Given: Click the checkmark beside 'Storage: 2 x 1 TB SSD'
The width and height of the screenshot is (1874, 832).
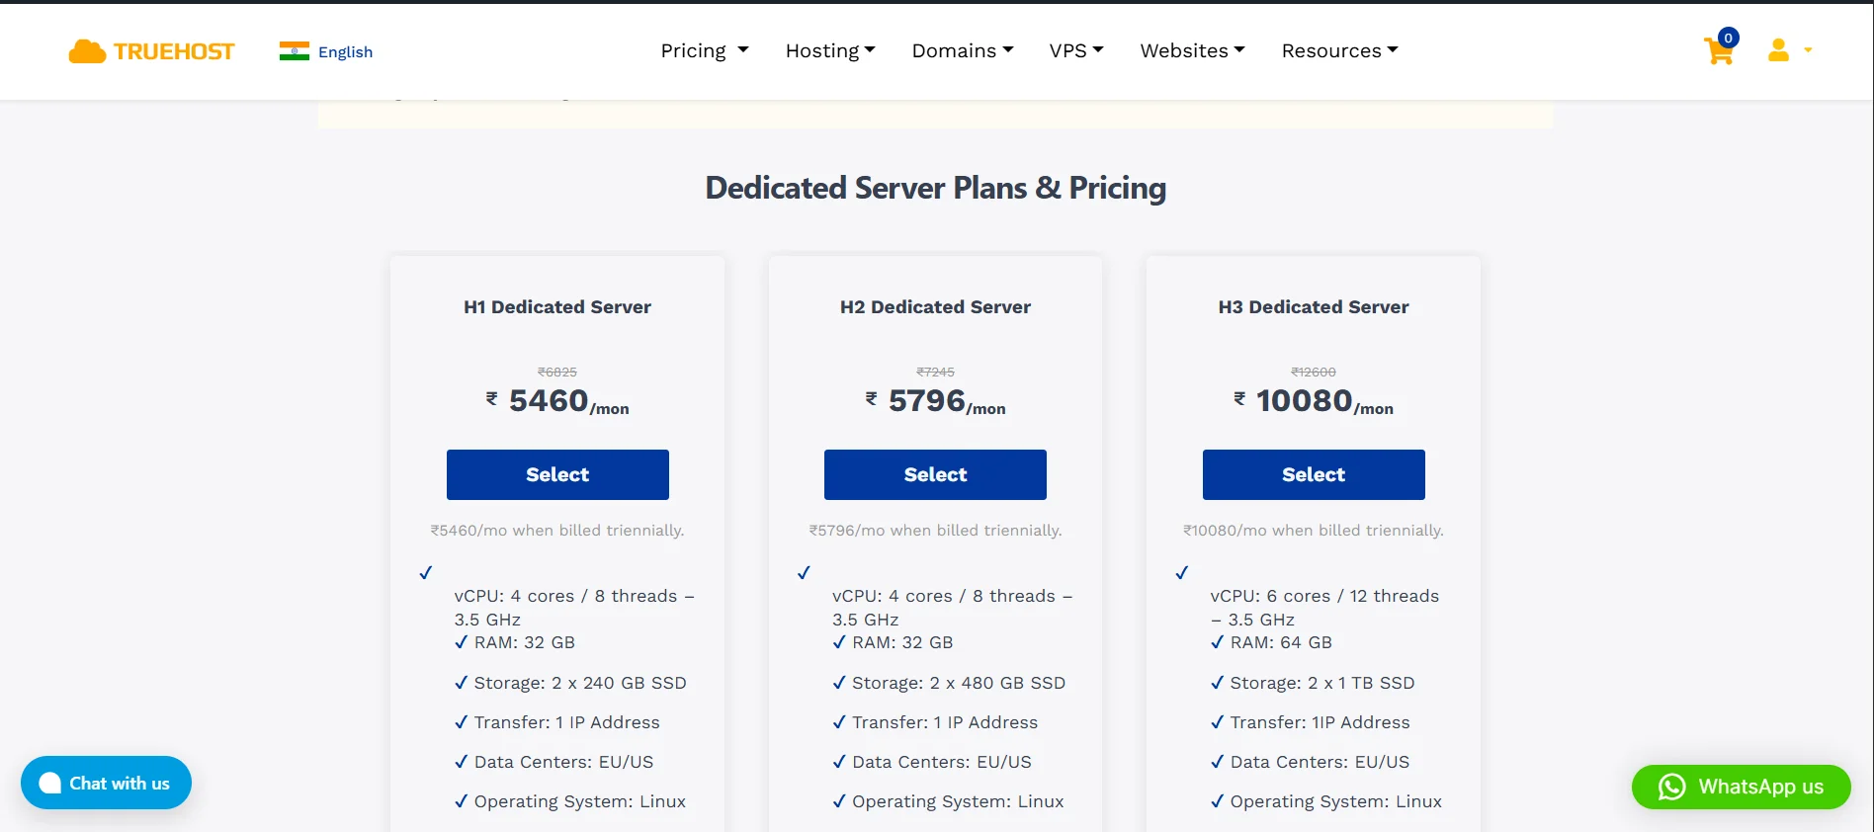Looking at the screenshot, I should point(1217,683).
